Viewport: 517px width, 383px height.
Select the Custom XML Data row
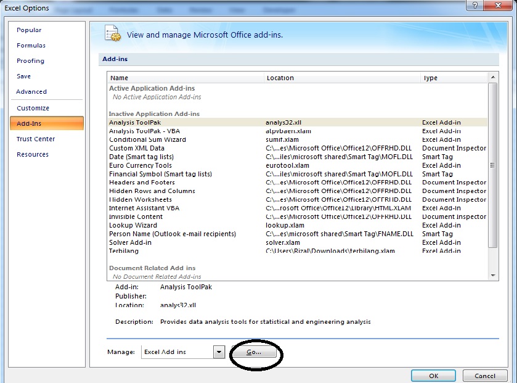pos(298,149)
